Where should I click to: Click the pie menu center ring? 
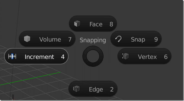(93, 56)
